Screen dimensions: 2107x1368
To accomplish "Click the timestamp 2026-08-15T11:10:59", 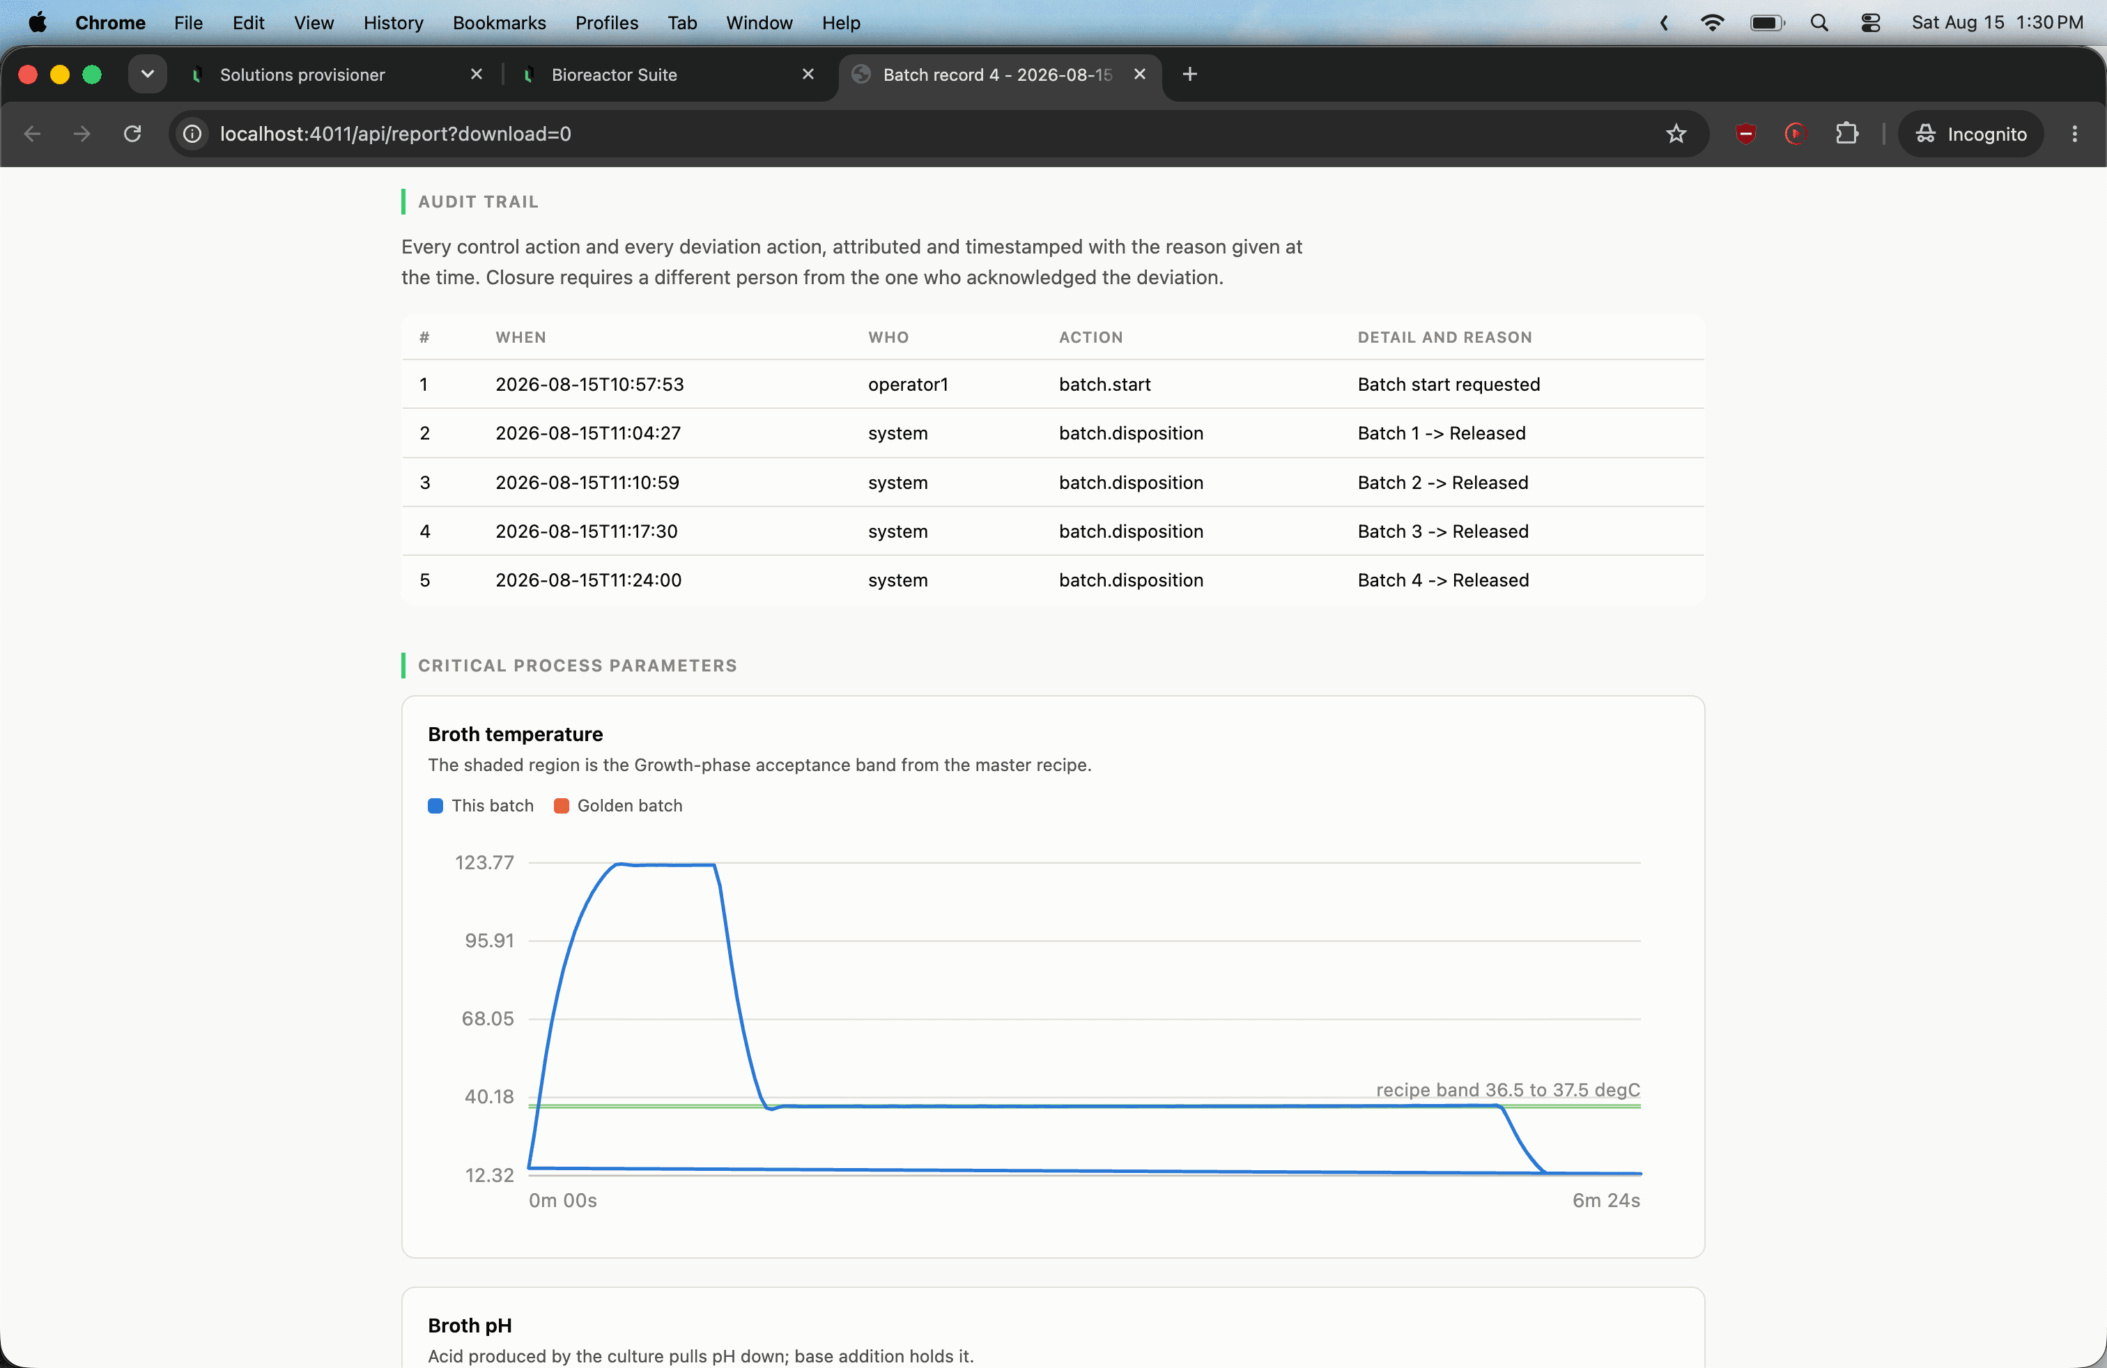I will [588, 482].
